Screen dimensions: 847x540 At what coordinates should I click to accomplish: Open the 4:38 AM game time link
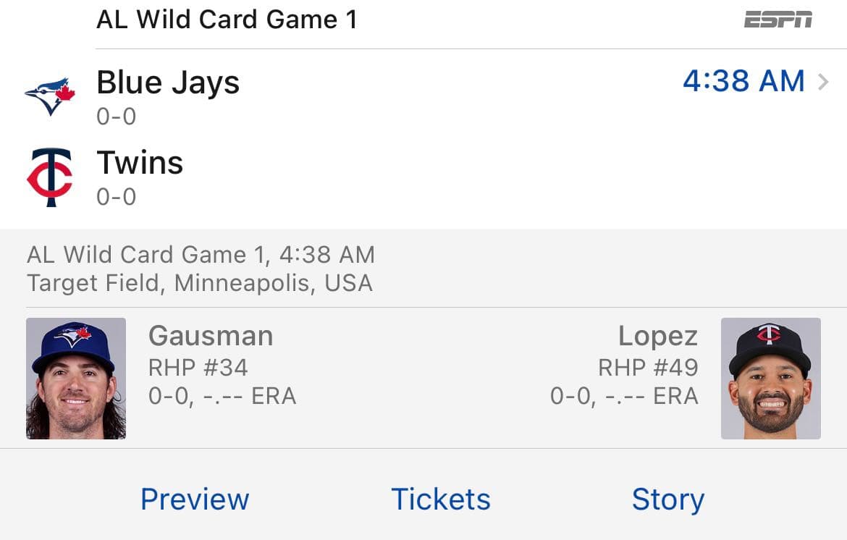tap(743, 81)
